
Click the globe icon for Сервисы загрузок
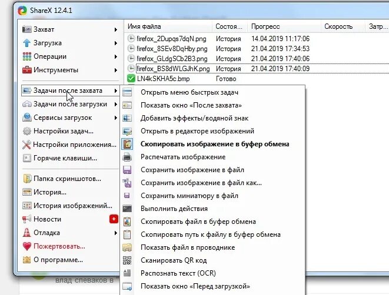pyautogui.click(x=27, y=118)
